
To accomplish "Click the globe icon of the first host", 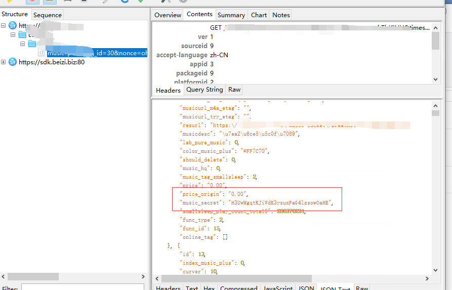I will (13, 26).
